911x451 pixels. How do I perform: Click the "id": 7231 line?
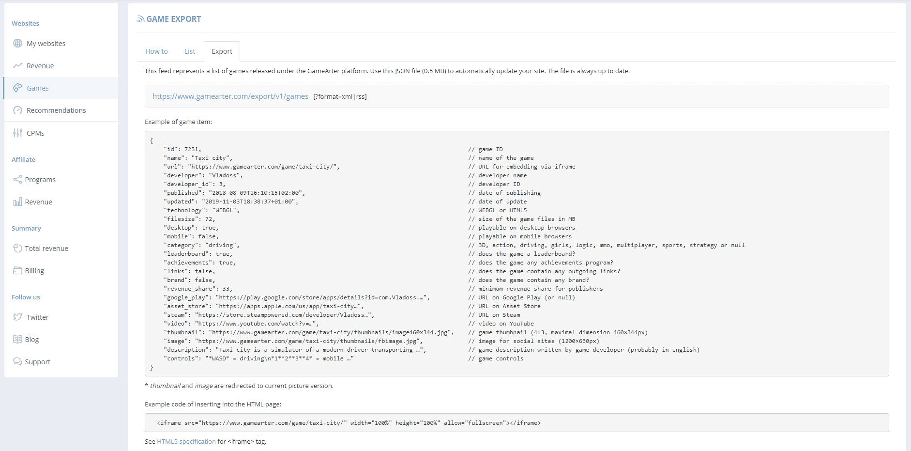(x=182, y=149)
